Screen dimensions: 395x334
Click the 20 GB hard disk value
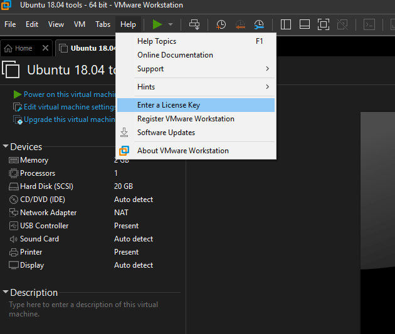124,186
